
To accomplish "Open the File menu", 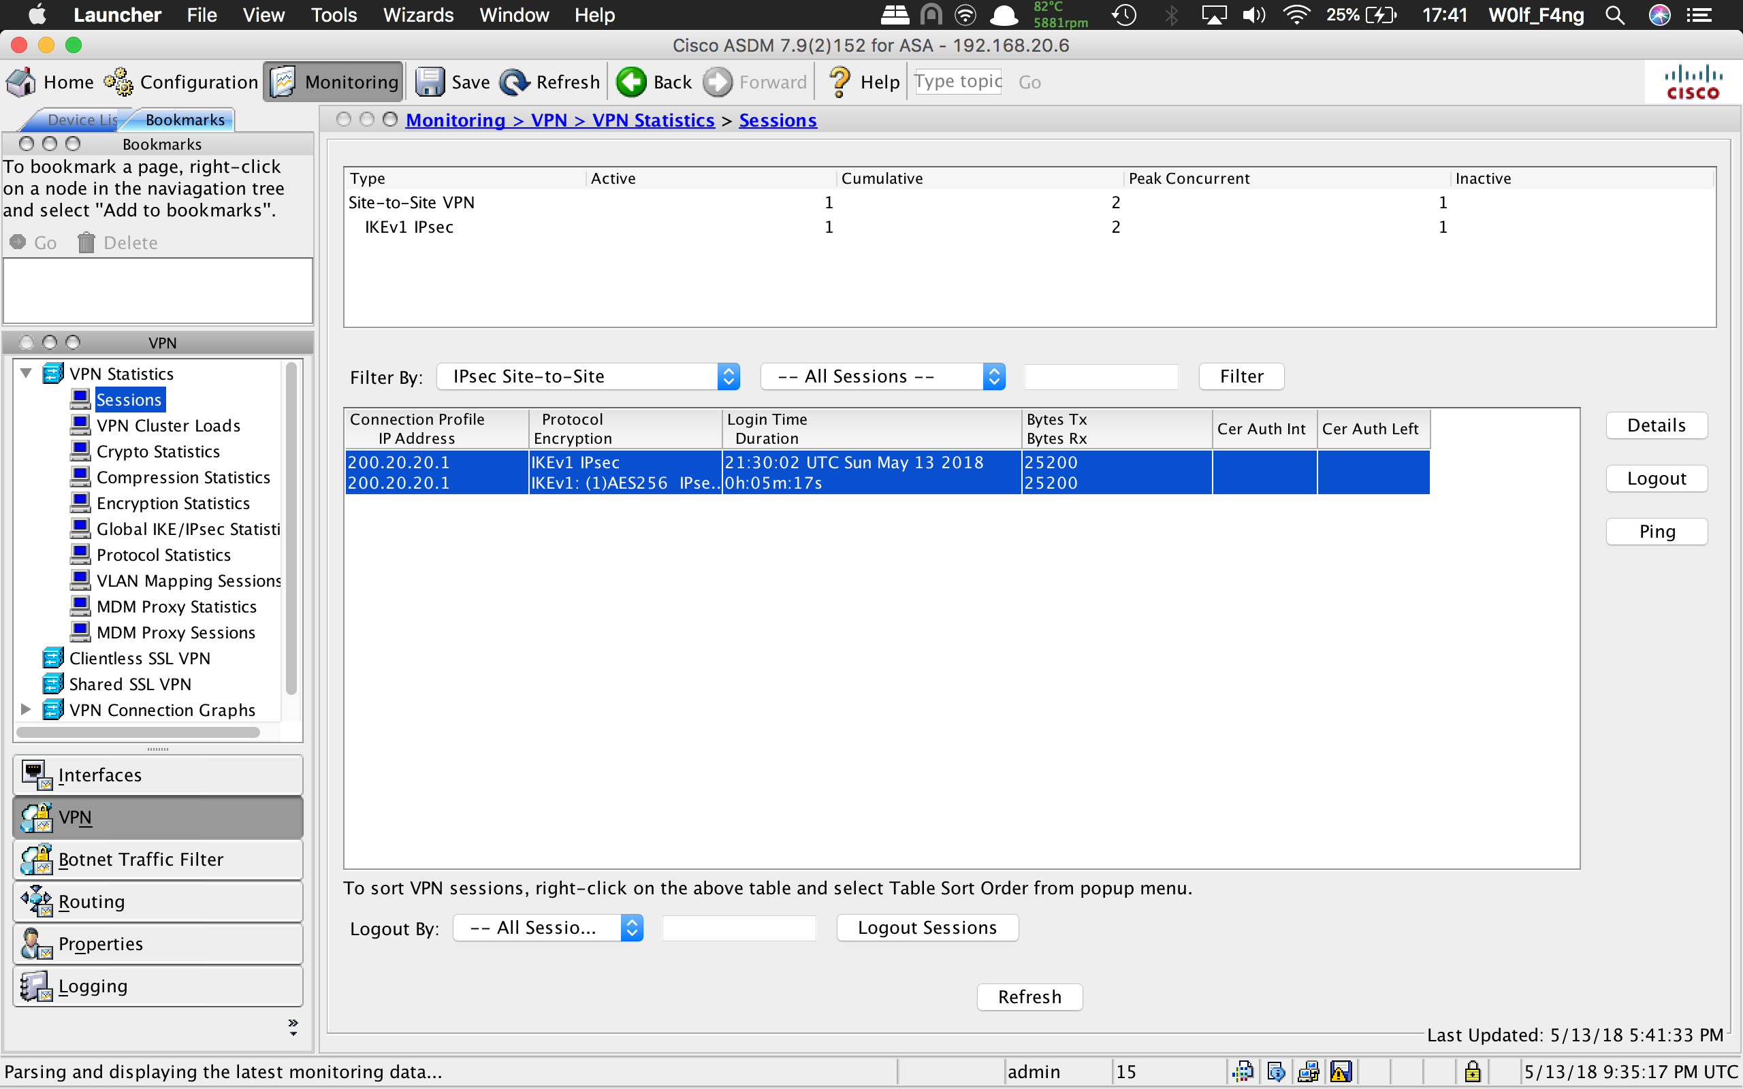I will 202,15.
